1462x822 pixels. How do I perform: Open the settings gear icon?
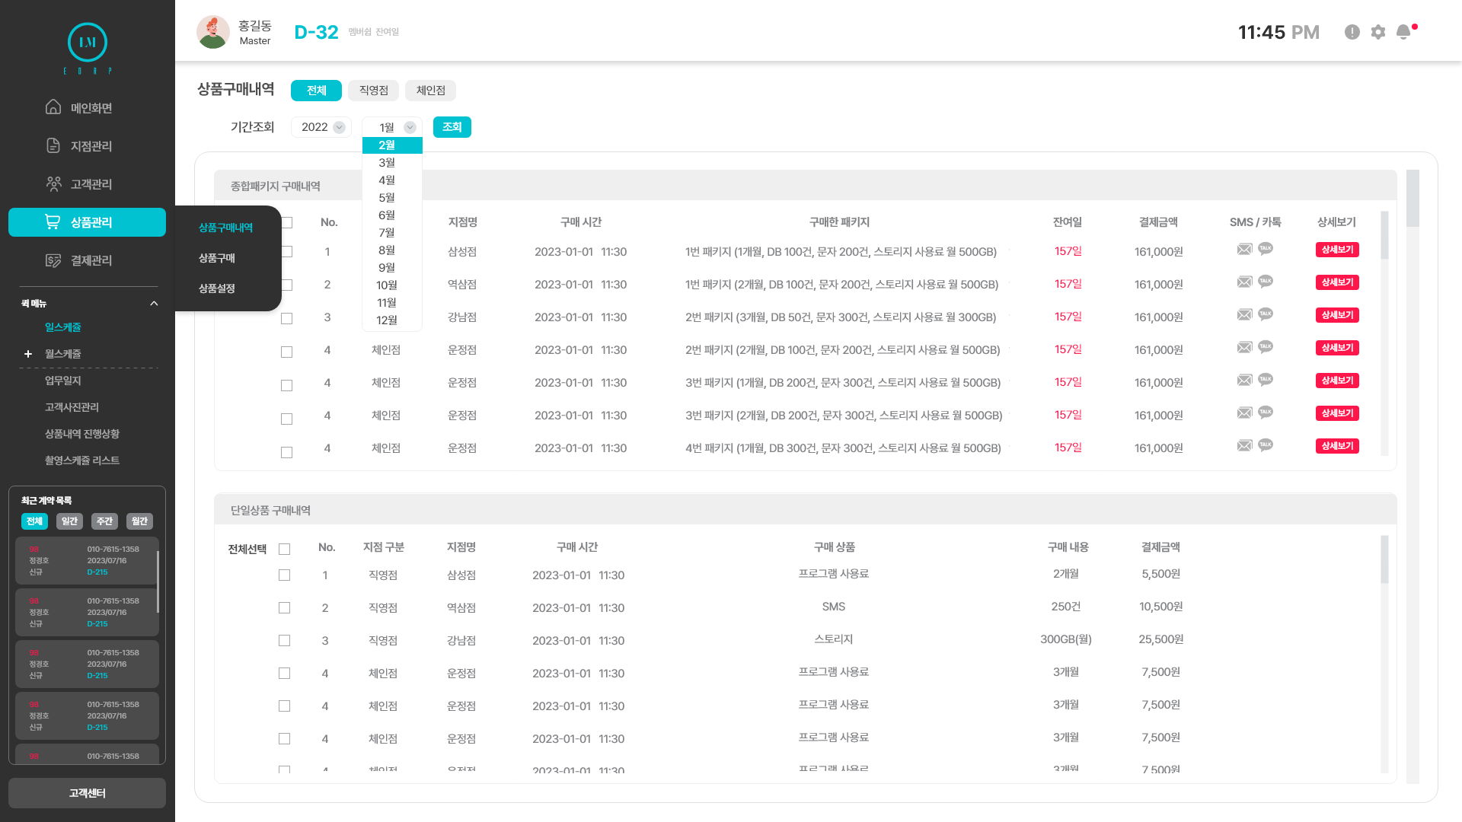click(1378, 32)
